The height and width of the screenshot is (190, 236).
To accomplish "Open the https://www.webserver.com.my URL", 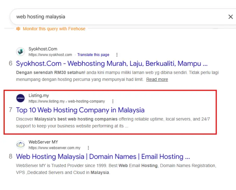I will pos(54,148).
